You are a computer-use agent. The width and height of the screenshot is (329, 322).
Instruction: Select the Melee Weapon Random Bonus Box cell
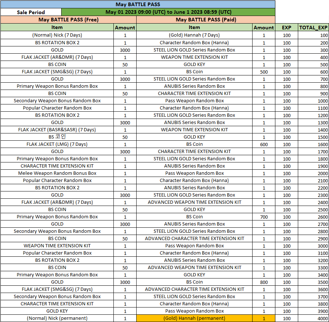(57, 173)
